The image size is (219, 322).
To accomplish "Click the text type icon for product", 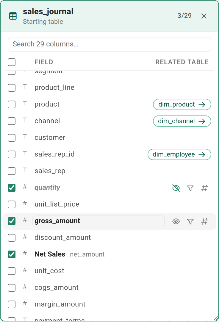I will 25,104.
